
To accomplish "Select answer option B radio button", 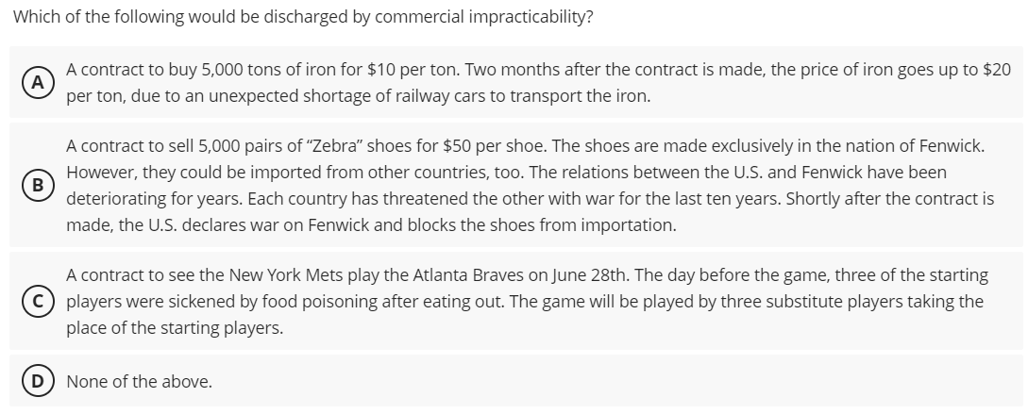I will (38, 186).
